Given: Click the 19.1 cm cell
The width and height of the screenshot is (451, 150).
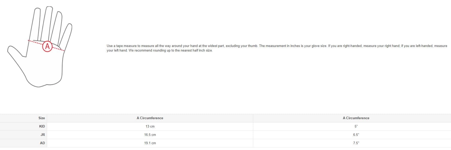Looking at the screenshot, I should tap(150, 143).
